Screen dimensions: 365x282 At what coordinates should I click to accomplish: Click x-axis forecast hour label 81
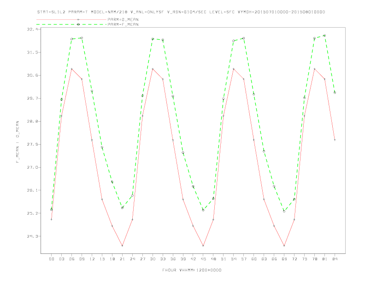(x=325, y=259)
